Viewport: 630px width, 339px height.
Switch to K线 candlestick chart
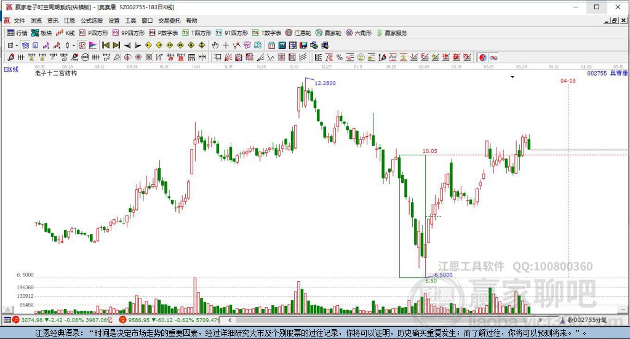point(65,33)
